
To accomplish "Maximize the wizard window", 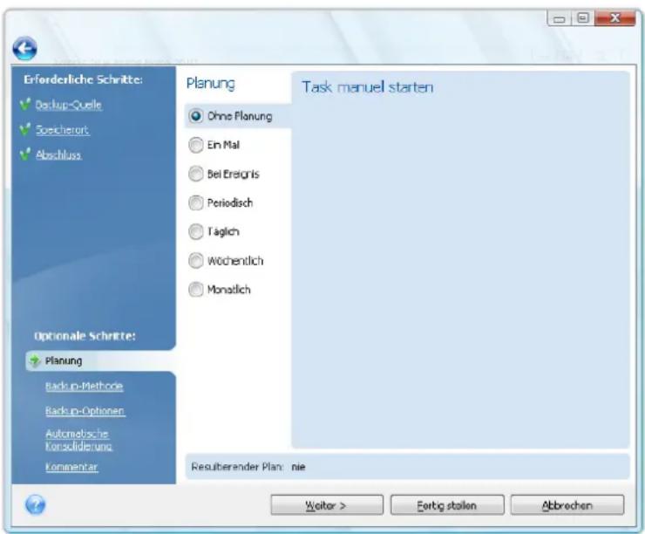I will (x=582, y=18).
